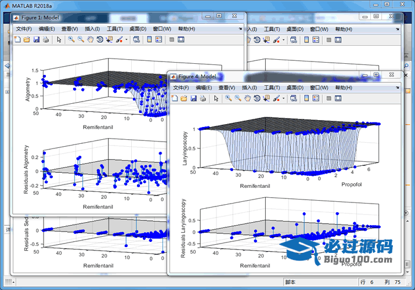Open 帮助(H) menu in background figure window
This screenshot has width=415, height=290.
pos(344,29)
